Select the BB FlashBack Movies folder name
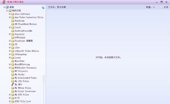 pyautogui.click(x=26, y=24)
